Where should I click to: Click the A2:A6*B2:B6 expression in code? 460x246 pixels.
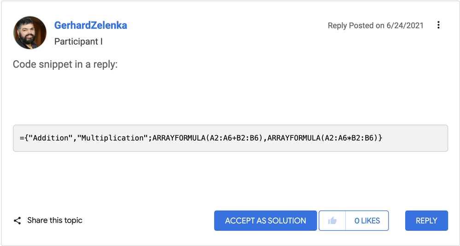[x=349, y=138]
